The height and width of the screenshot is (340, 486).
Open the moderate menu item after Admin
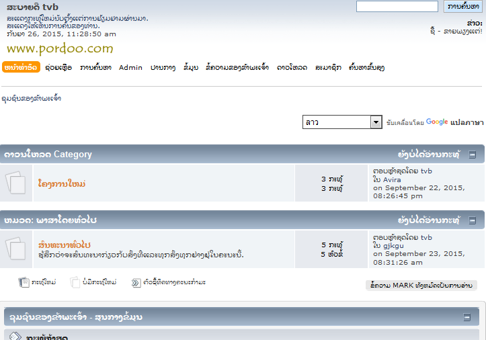163,67
